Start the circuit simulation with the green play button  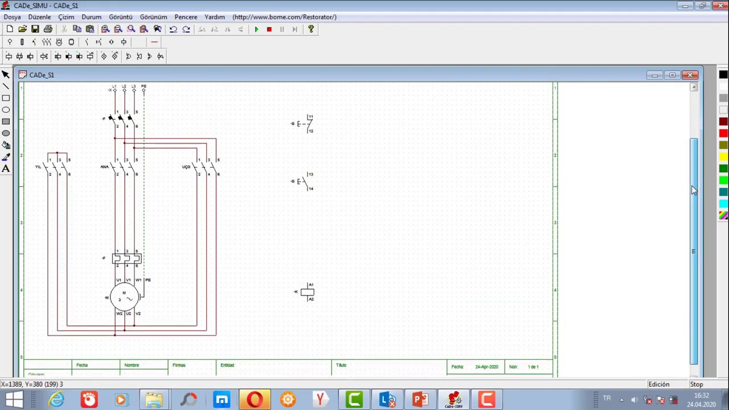256,29
